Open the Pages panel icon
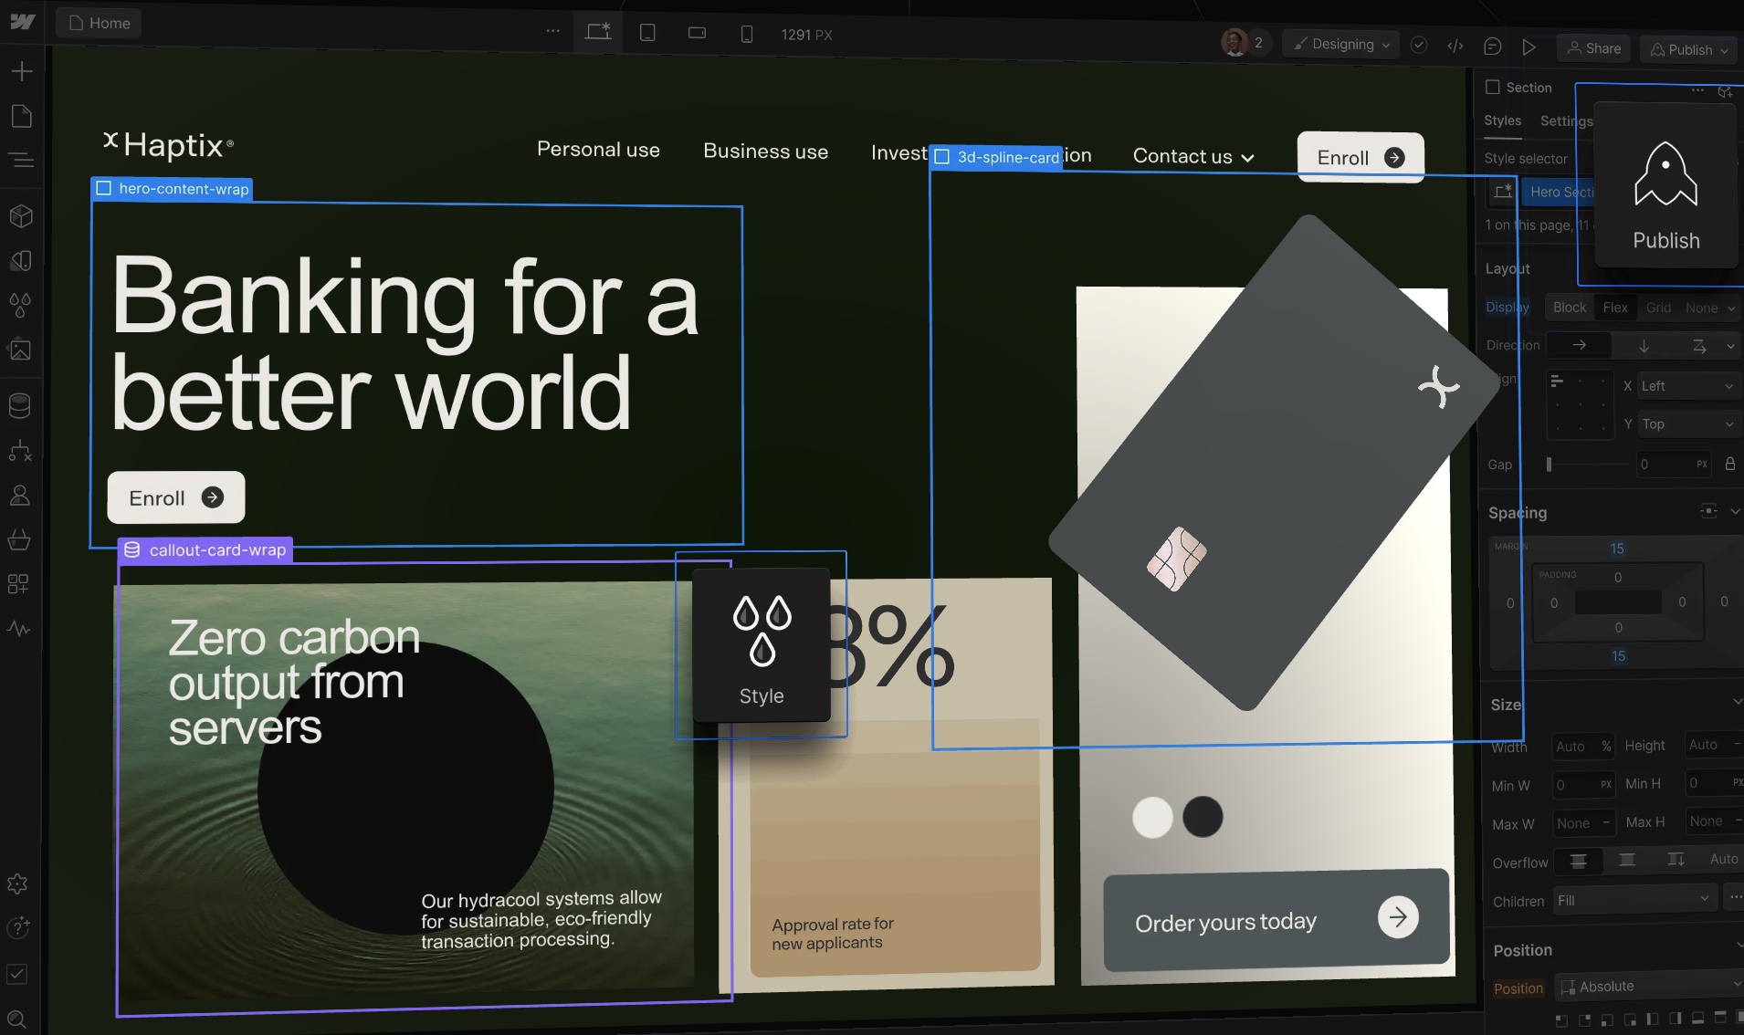Screen dimensions: 1744x1035 [21, 116]
